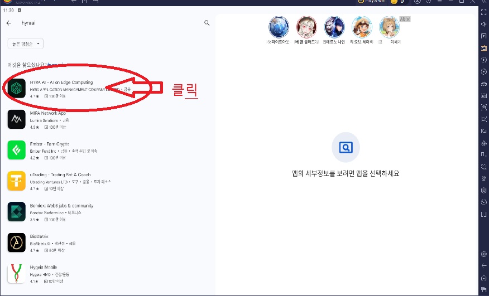This screenshot has height=296, width=489.
Task: Toggle eco mode speedometer sidebar icon
Action: click(x=484, y=202)
